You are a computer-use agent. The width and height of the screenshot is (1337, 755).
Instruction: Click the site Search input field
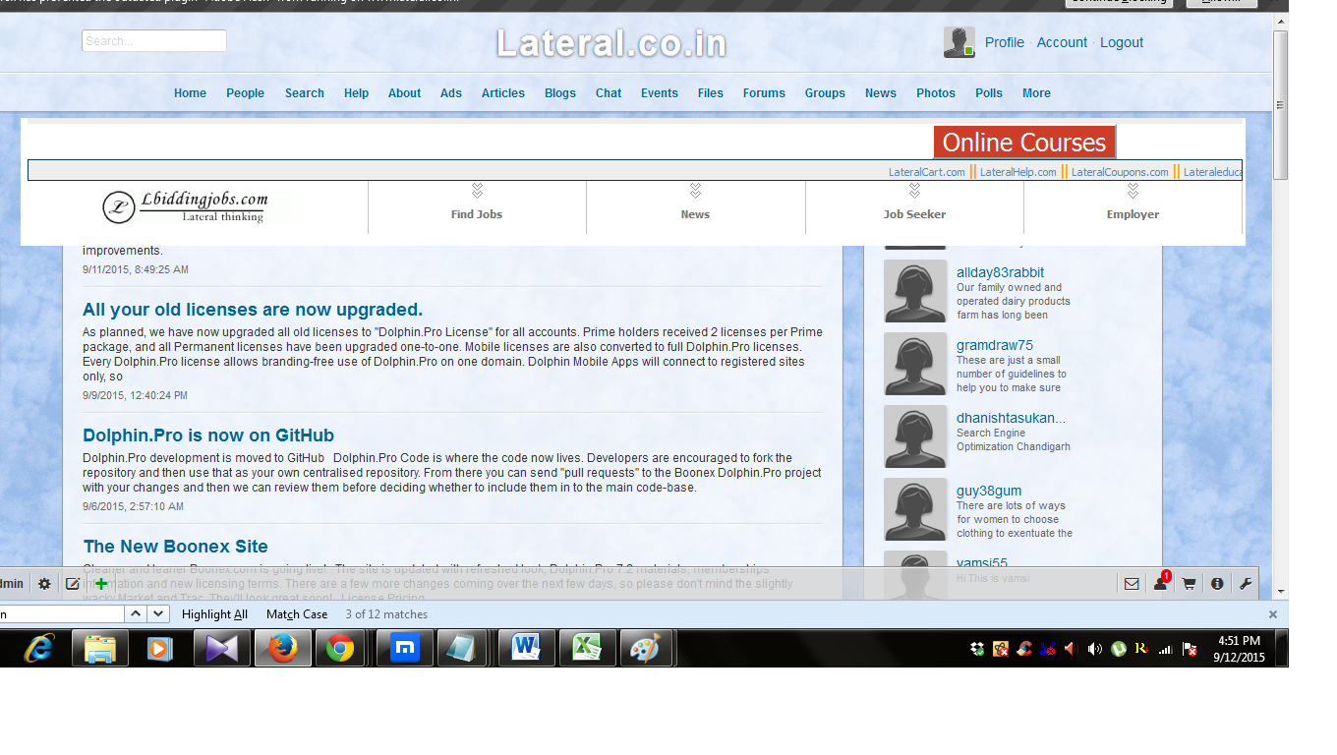coord(154,40)
